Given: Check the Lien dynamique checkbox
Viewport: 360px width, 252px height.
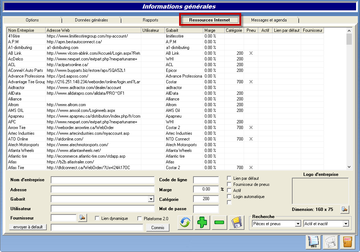Looking at the screenshot, I should click(x=97, y=218).
